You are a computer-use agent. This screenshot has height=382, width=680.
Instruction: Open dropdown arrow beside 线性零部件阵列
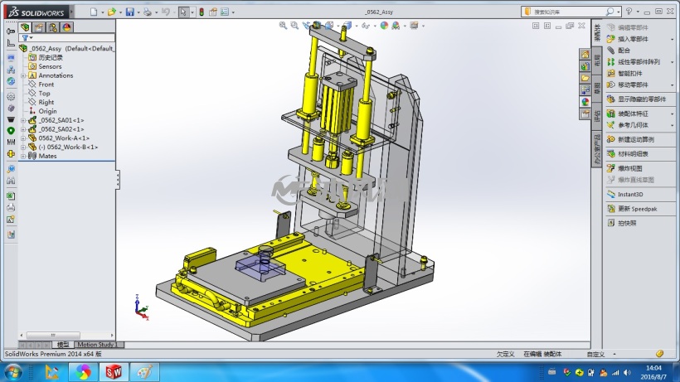point(673,62)
